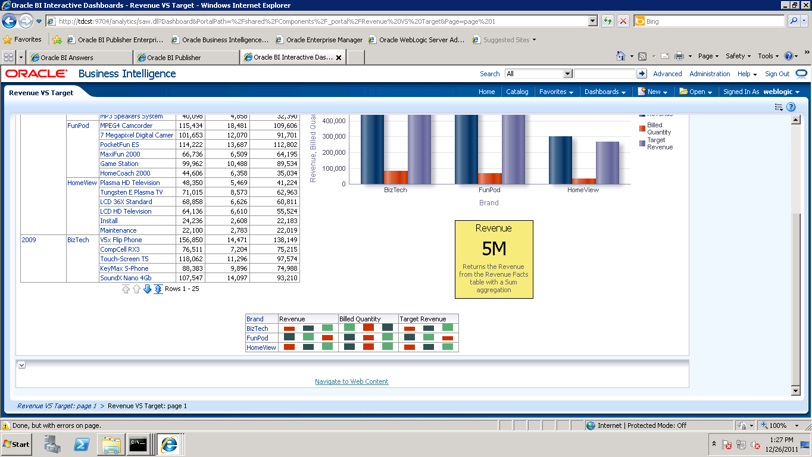Open the RSS feeds icon
This screenshot has height=457, width=812.
pos(642,56)
